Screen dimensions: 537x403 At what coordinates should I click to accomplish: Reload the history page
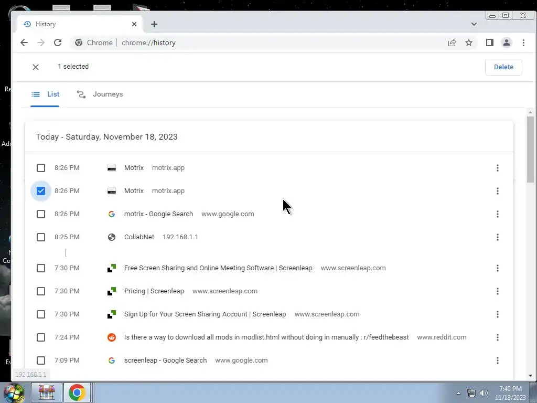[58, 43]
